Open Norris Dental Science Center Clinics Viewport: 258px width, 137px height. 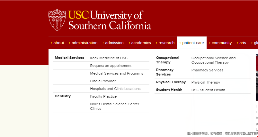pos(114,106)
